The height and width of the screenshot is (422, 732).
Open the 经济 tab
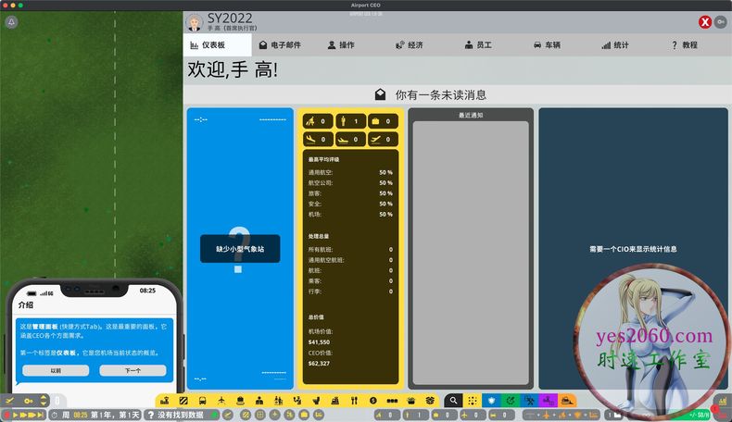click(409, 45)
